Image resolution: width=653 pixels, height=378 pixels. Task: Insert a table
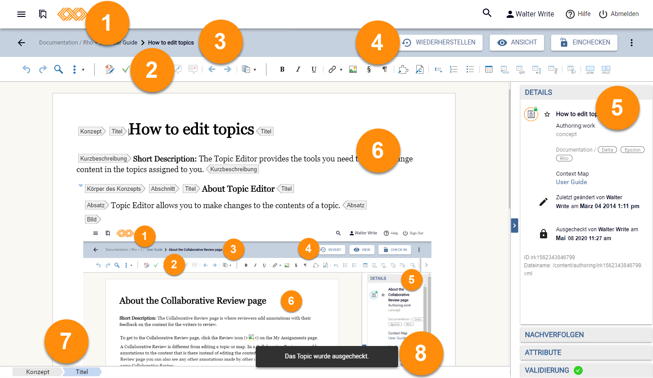(489, 69)
